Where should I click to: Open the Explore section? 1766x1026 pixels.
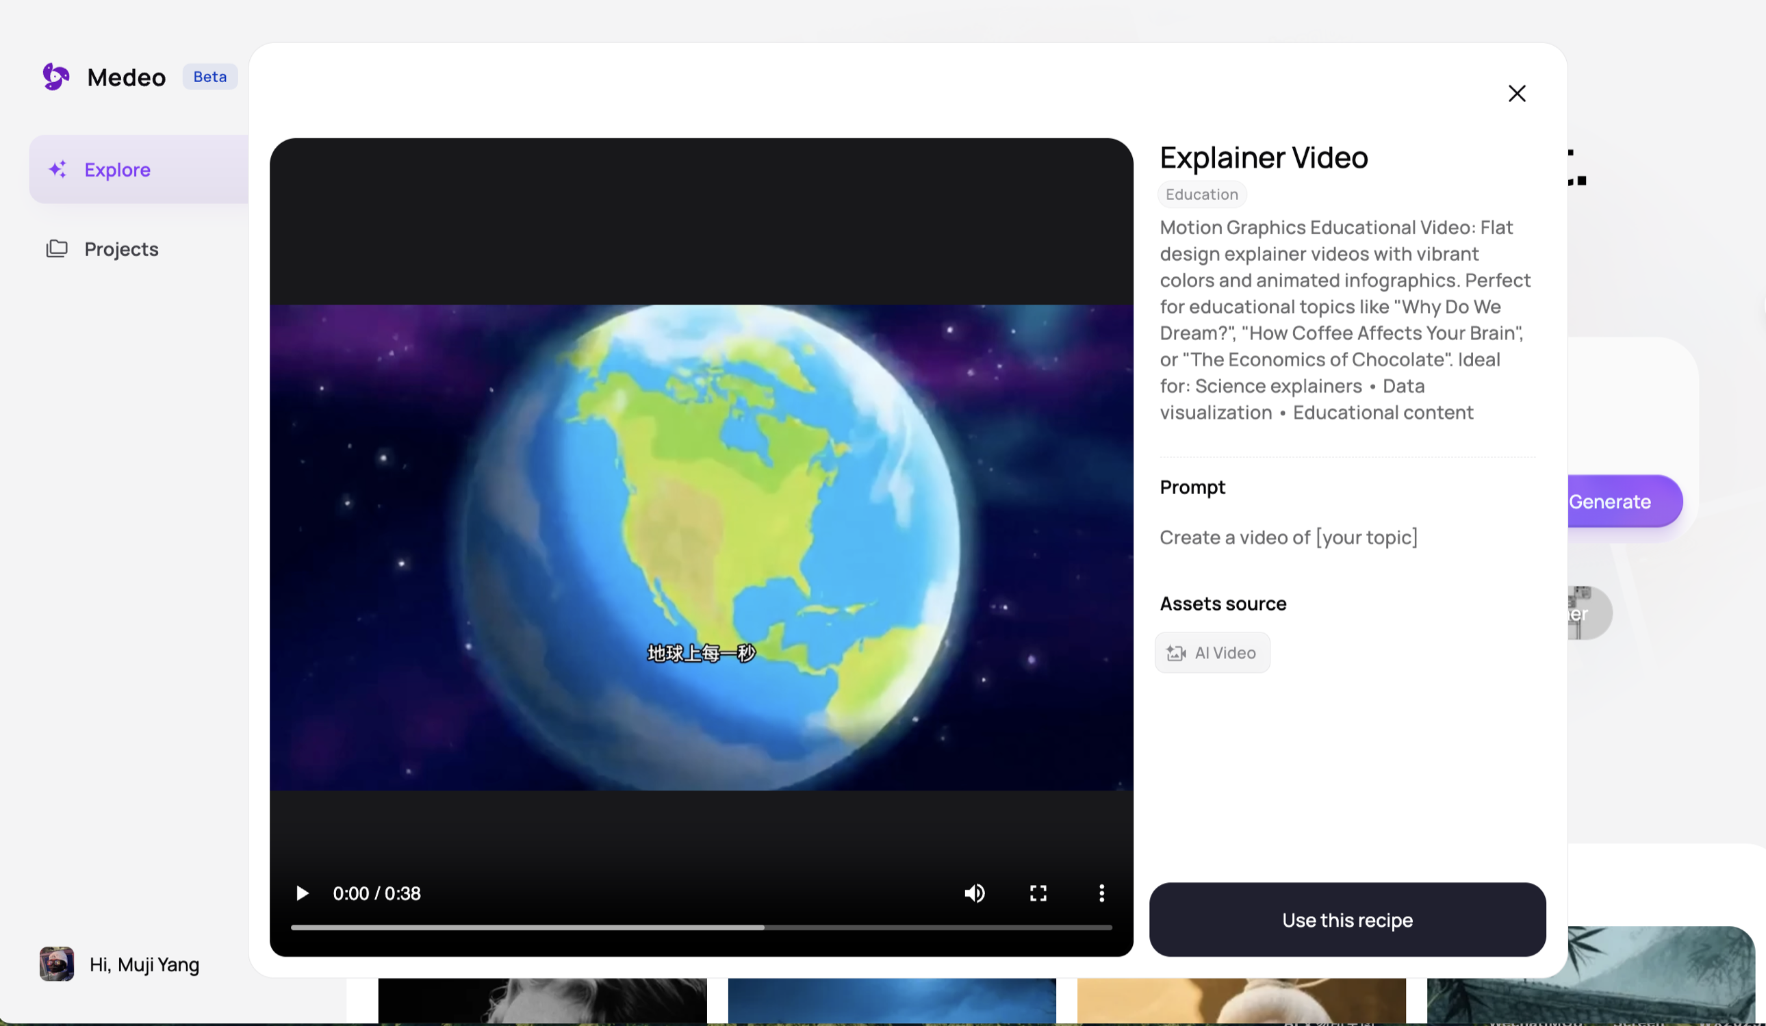point(118,170)
